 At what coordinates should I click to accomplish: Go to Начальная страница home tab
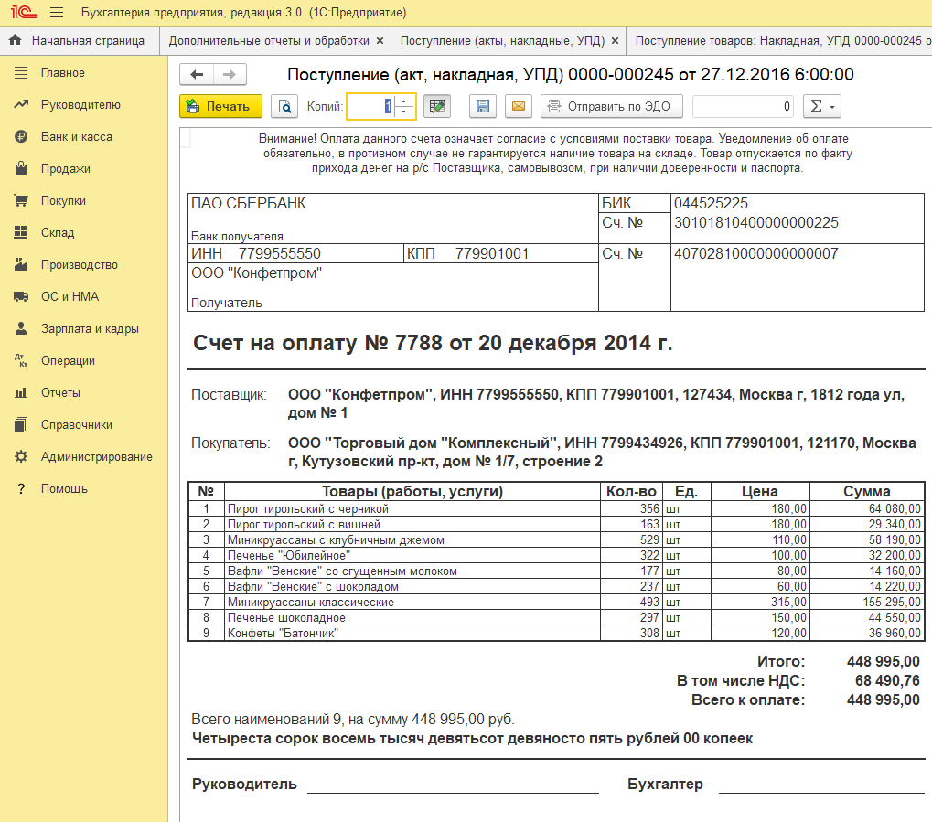pos(80,41)
